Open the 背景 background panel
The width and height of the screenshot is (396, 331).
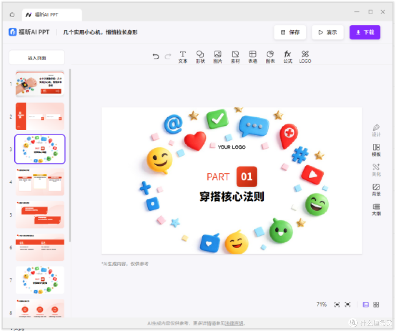coord(376,190)
